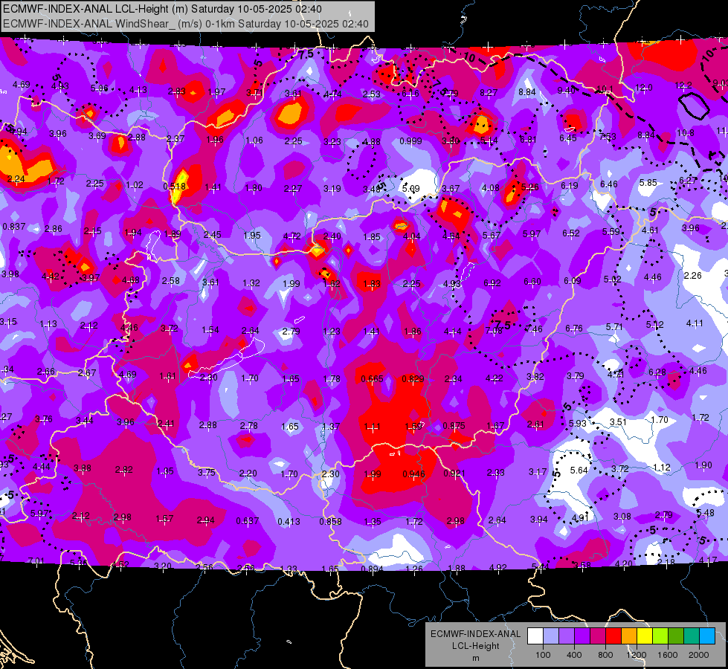Screen dimensions: 728x669
Task: Click the legend unit label 'm'
Action: 475,658
